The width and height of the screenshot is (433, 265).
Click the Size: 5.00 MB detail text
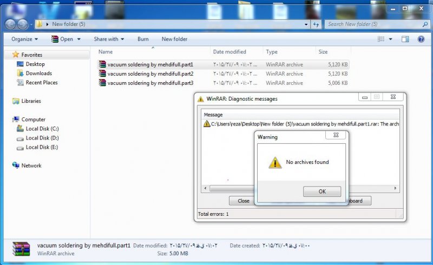tap(173, 253)
